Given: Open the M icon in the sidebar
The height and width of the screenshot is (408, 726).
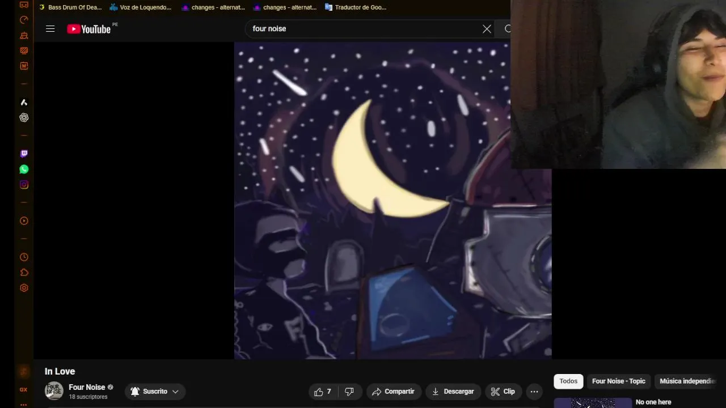Looking at the screenshot, I should [x=24, y=66].
